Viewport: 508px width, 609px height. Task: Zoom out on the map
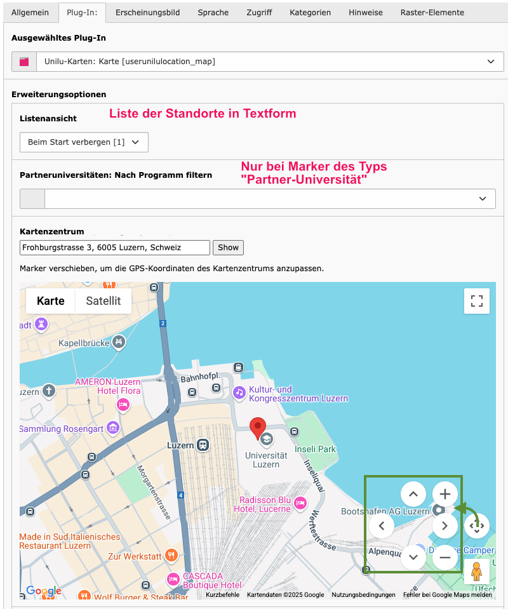click(x=445, y=558)
